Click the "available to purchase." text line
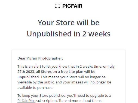Viewport: 138px width, 103px height. pyautogui.click(x=35, y=88)
